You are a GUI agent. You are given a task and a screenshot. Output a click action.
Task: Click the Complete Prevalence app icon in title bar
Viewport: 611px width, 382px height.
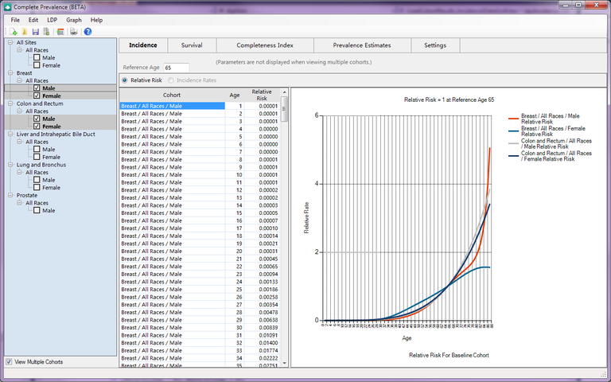pos(7,6)
